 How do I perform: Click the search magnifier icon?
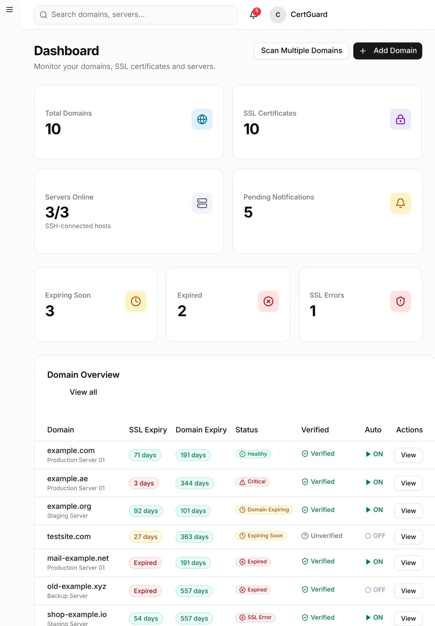coord(43,15)
